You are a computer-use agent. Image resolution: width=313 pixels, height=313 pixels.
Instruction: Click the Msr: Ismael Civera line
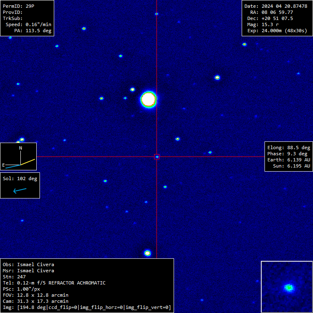29,271
